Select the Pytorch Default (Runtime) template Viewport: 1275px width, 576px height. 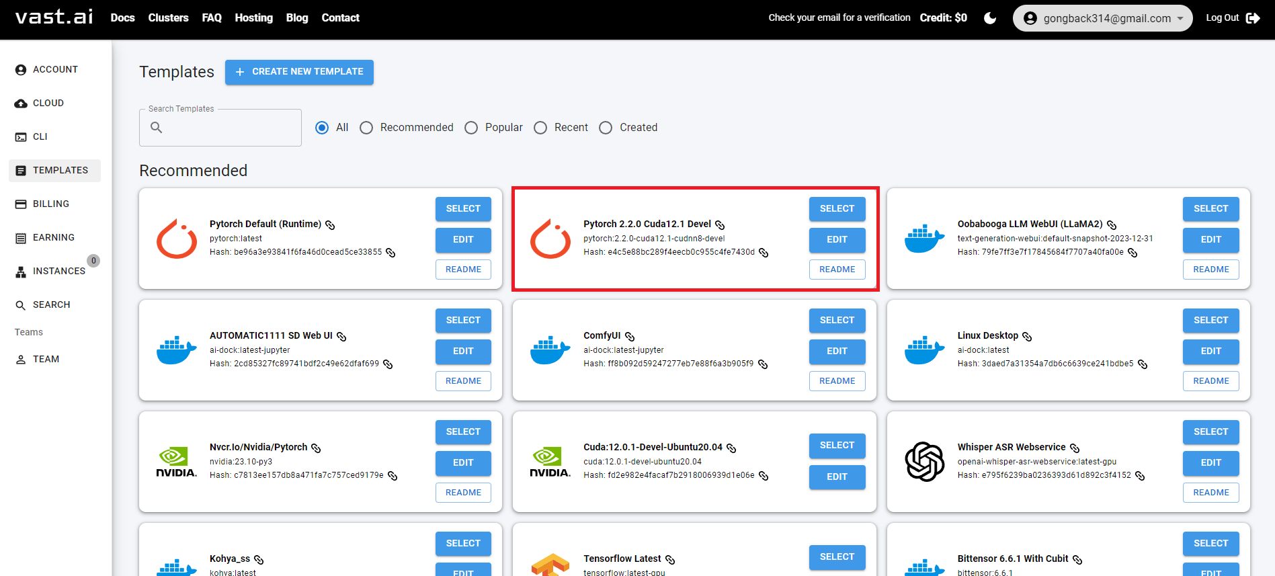pos(463,209)
